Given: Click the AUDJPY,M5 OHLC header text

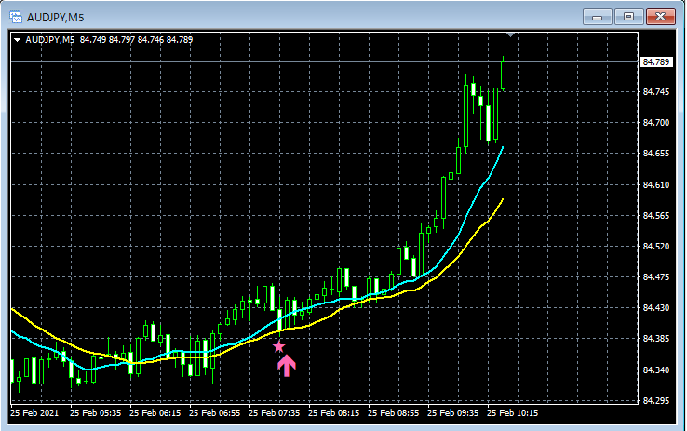Looking at the screenshot, I should [109, 40].
